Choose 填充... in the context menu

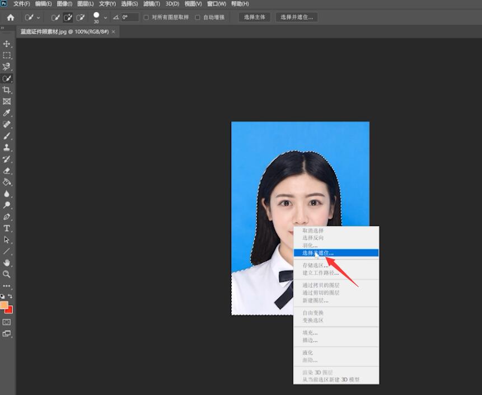(336, 333)
